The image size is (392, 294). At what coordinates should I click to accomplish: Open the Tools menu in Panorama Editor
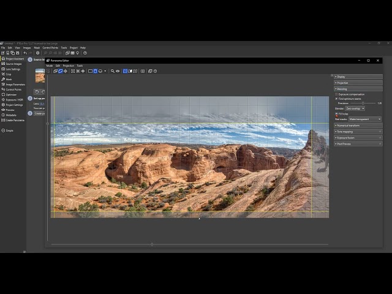click(80, 66)
